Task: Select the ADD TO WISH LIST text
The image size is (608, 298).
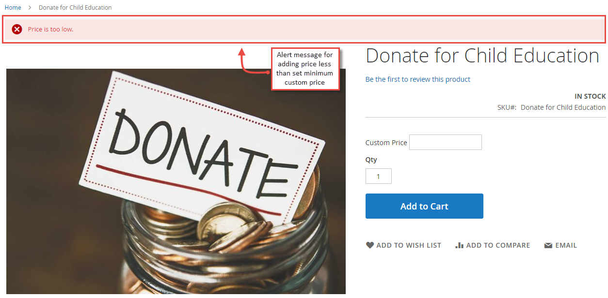Action: [x=409, y=245]
